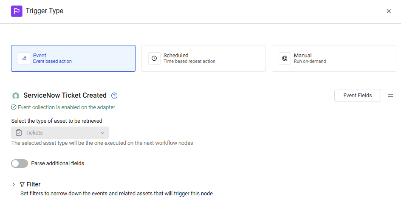Click the Scheduled clock icon
Screen dimensions: 401x200
pyautogui.click(x=154, y=58)
